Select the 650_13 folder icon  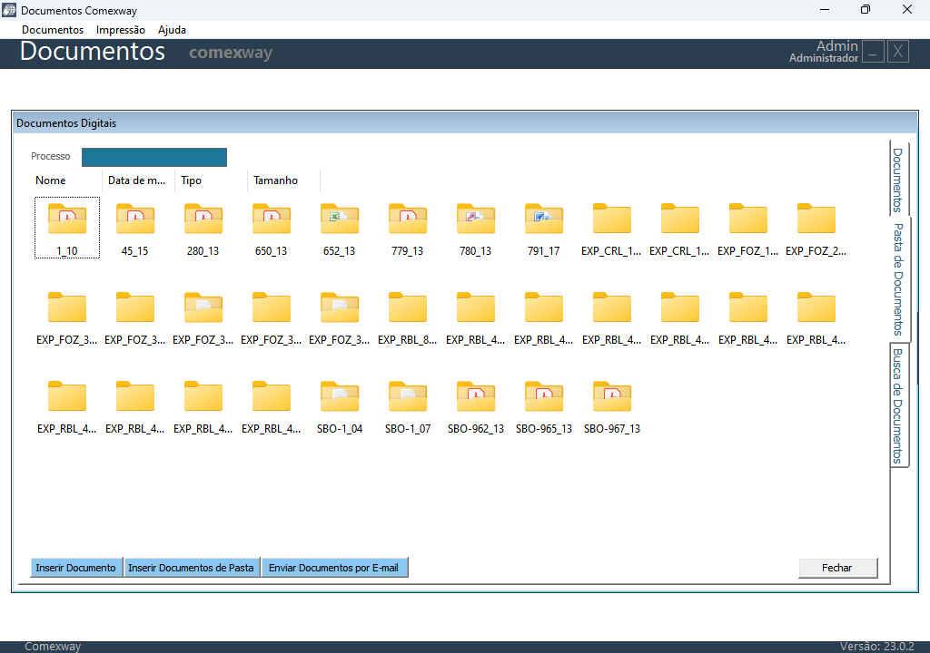272,219
